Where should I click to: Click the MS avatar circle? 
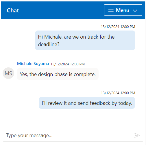point(8,73)
